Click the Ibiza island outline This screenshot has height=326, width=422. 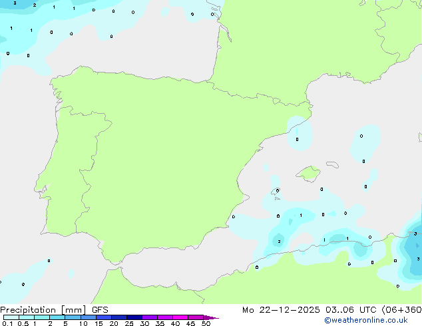[x=276, y=192]
